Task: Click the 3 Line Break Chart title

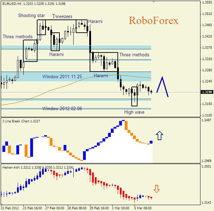Action: click(x=21, y=121)
